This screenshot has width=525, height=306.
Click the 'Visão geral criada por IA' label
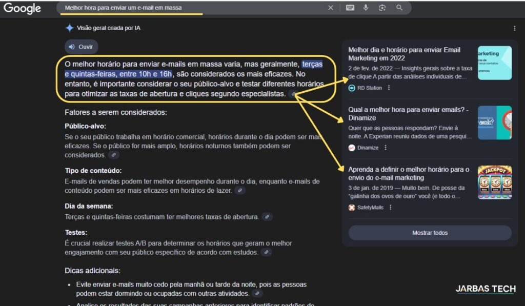[109, 28]
